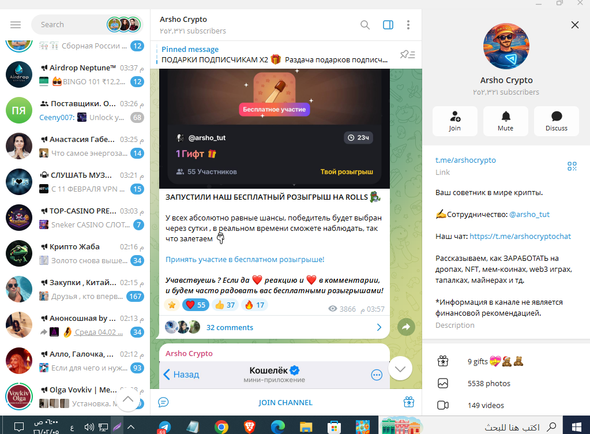The height and width of the screenshot is (434, 590).
Task: Expand comments with right chevron
Action: (379, 327)
